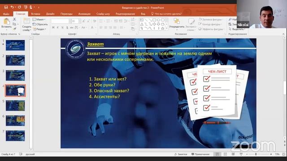The width and height of the screenshot is (287, 161).
Task: Pick the right arrow shape
Action: [154, 24]
